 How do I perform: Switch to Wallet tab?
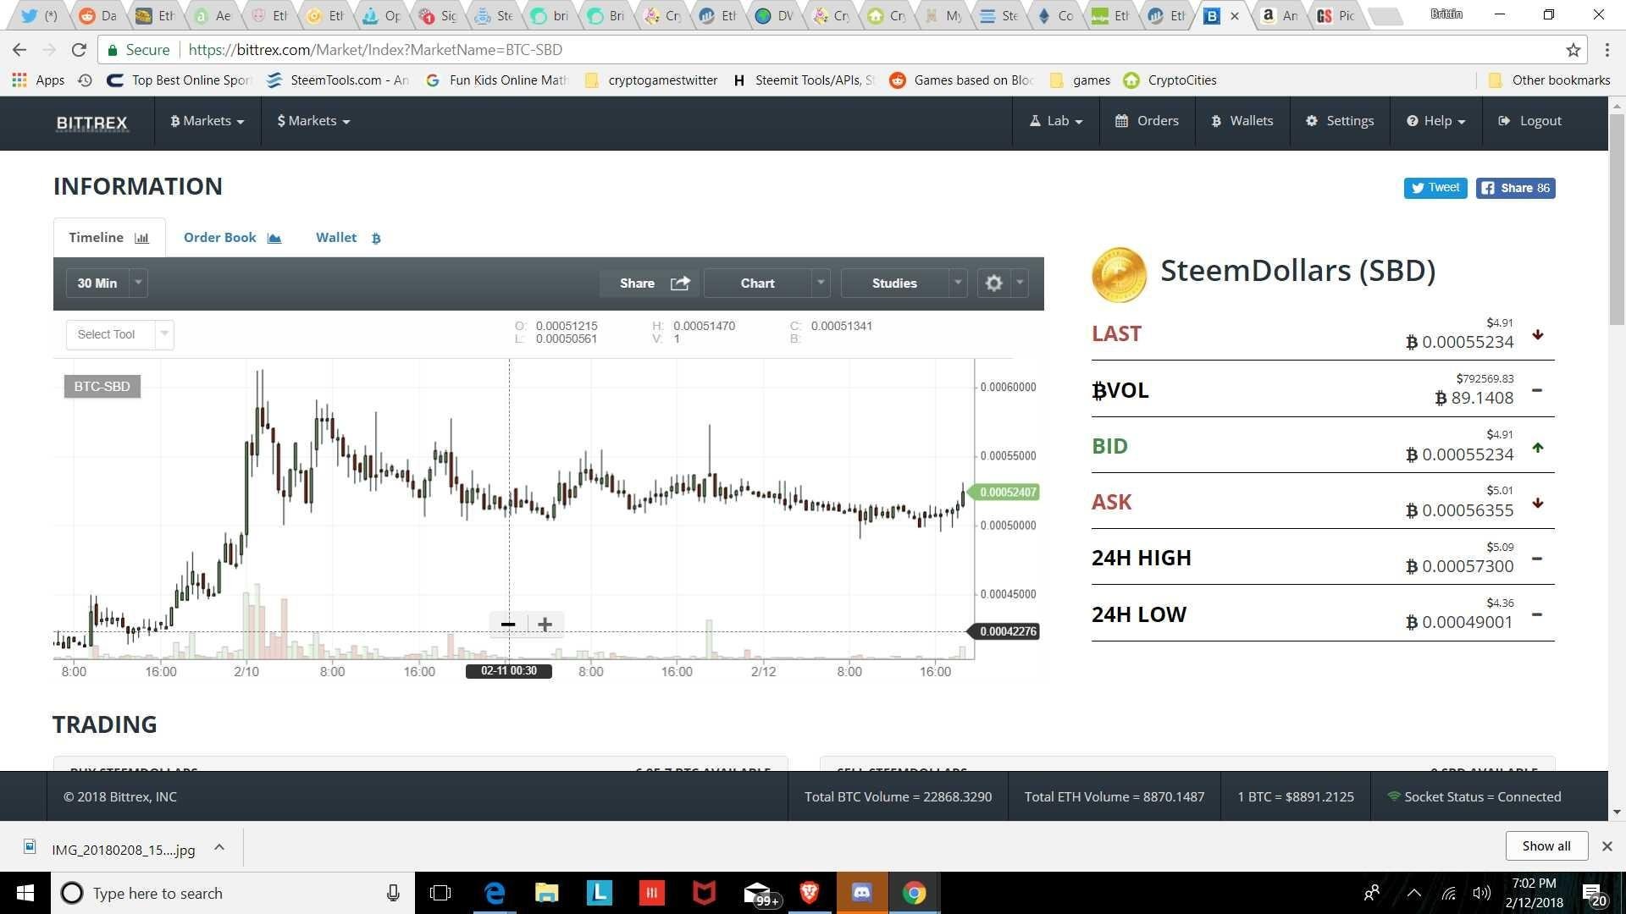tap(348, 238)
